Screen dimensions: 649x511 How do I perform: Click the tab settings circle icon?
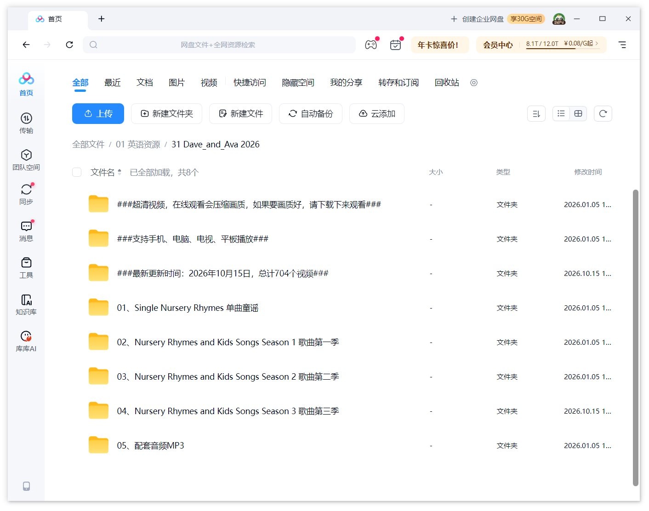474,83
